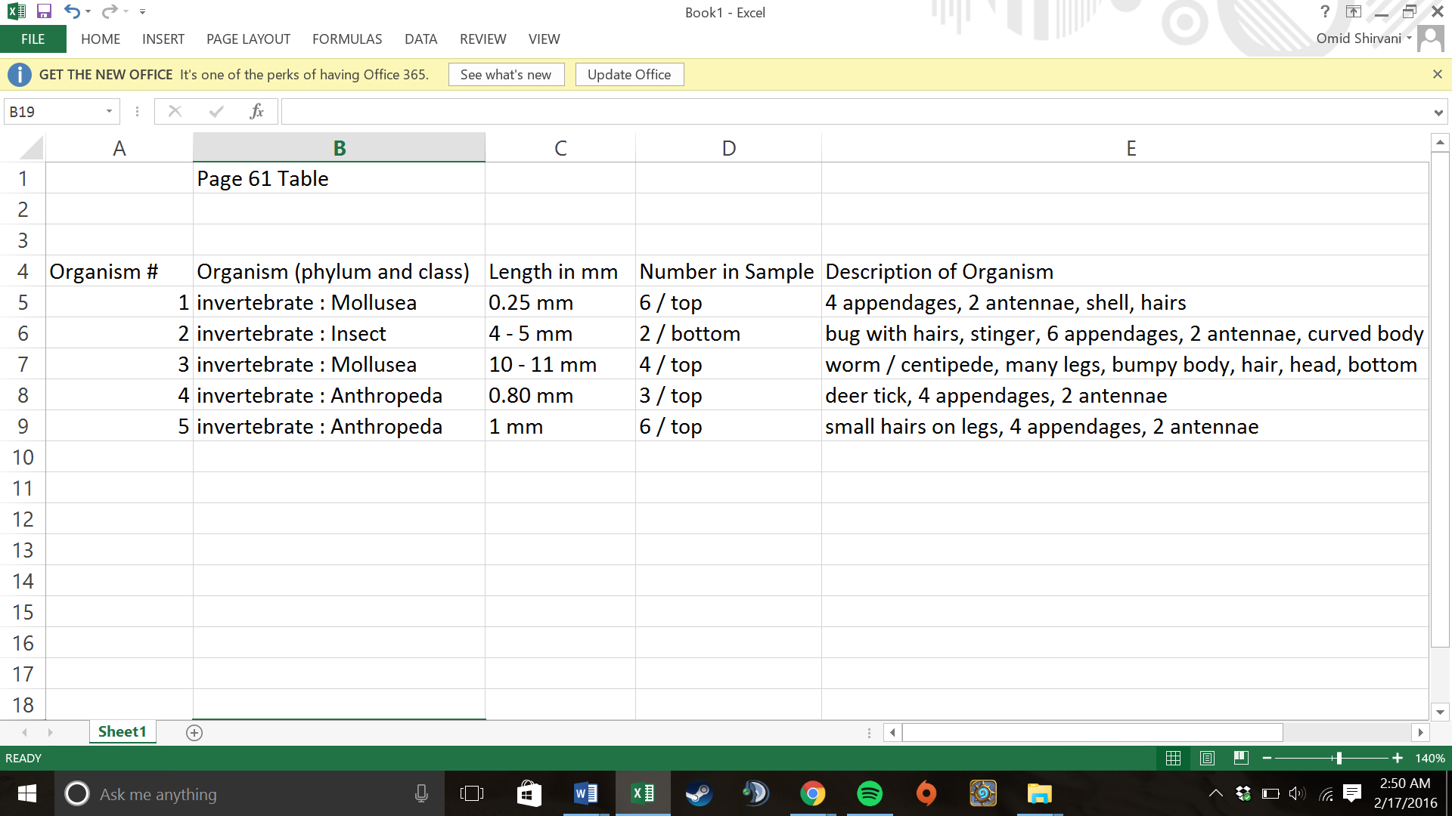Click the Zoom In plus icon
This screenshot has height=816, width=1452.
(x=1398, y=758)
